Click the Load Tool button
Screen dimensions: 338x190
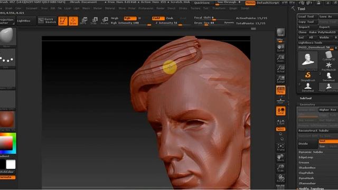coord(307,16)
